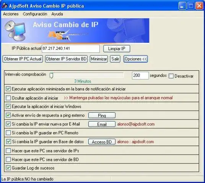Toggle guardar en Base de datos checkbox
The height and width of the screenshot is (183, 205).
coord(8,142)
